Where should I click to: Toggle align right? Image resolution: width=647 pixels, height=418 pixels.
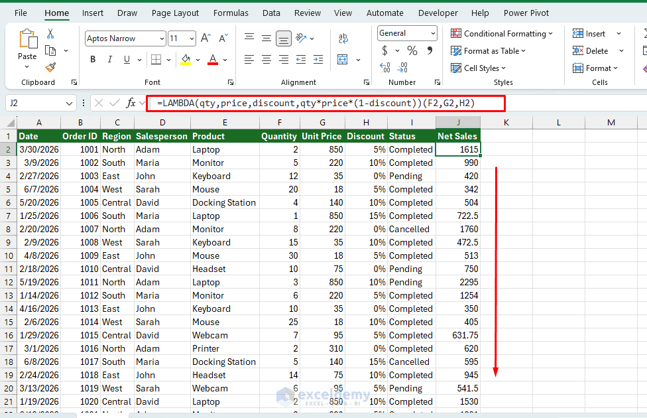click(x=284, y=60)
